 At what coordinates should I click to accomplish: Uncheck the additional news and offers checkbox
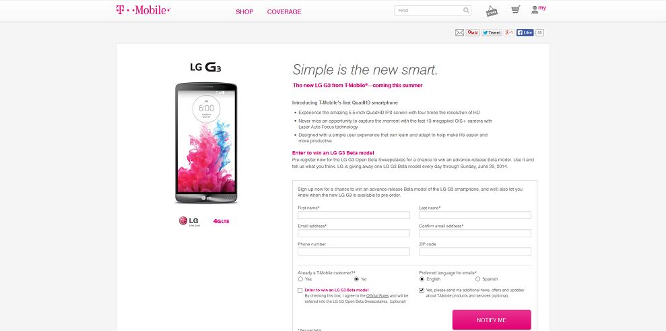point(422,290)
